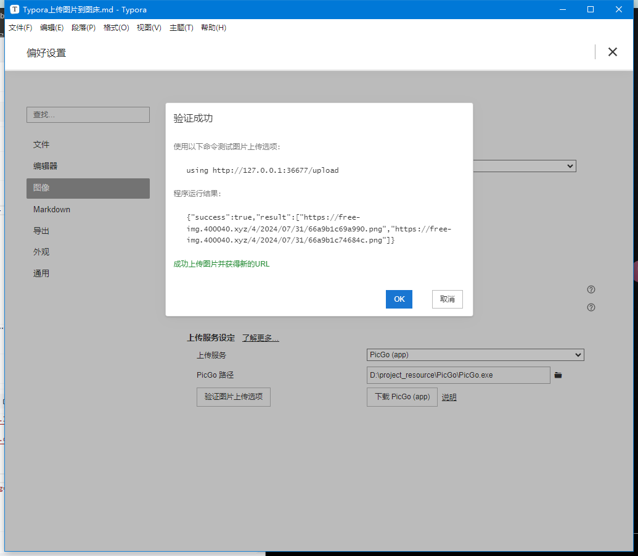The width and height of the screenshot is (638, 556).
Task: Click the PicGo 路径 field label
Action: click(x=215, y=375)
